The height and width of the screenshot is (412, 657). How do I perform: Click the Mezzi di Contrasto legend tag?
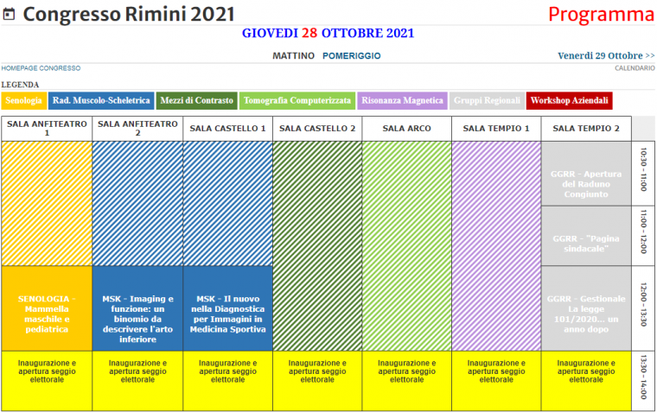tap(197, 101)
